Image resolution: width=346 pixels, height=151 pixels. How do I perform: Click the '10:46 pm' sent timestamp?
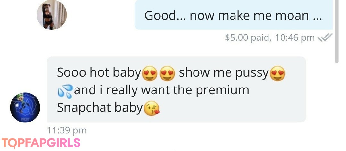[x=295, y=37]
